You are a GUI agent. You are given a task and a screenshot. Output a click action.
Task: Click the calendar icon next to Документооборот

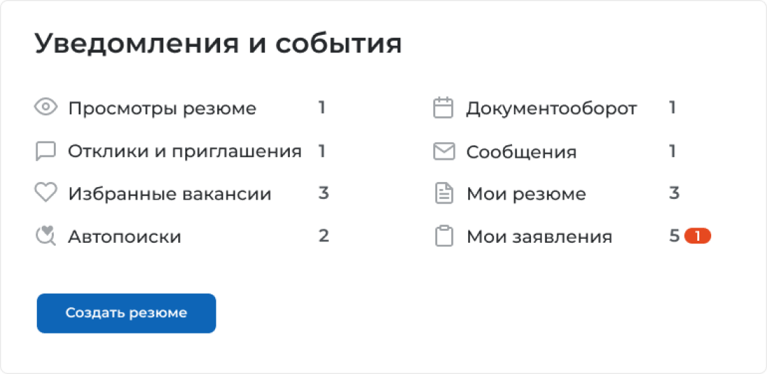(x=444, y=108)
